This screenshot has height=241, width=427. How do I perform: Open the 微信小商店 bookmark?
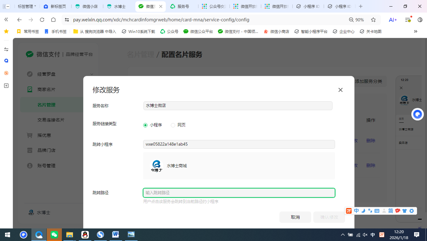coord(277,31)
